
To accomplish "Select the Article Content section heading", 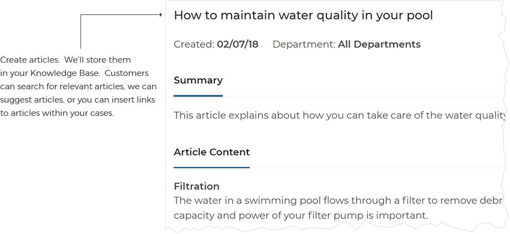I will (x=212, y=152).
